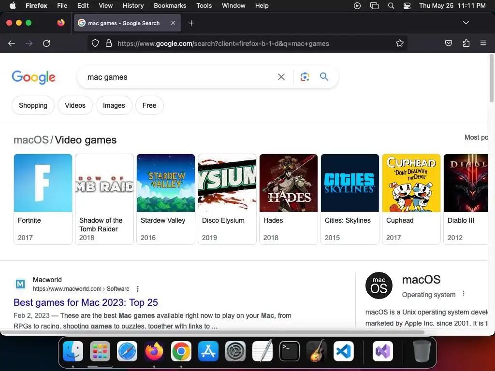
Task: Click the macOS breadcrumb link
Action: tap(31, 140)
